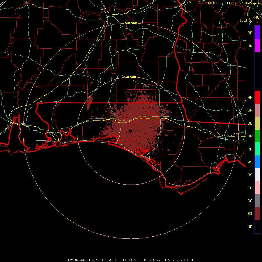Screen dimensions: 262x262
Task: Click the RF legend label
Action: (250, 33)
